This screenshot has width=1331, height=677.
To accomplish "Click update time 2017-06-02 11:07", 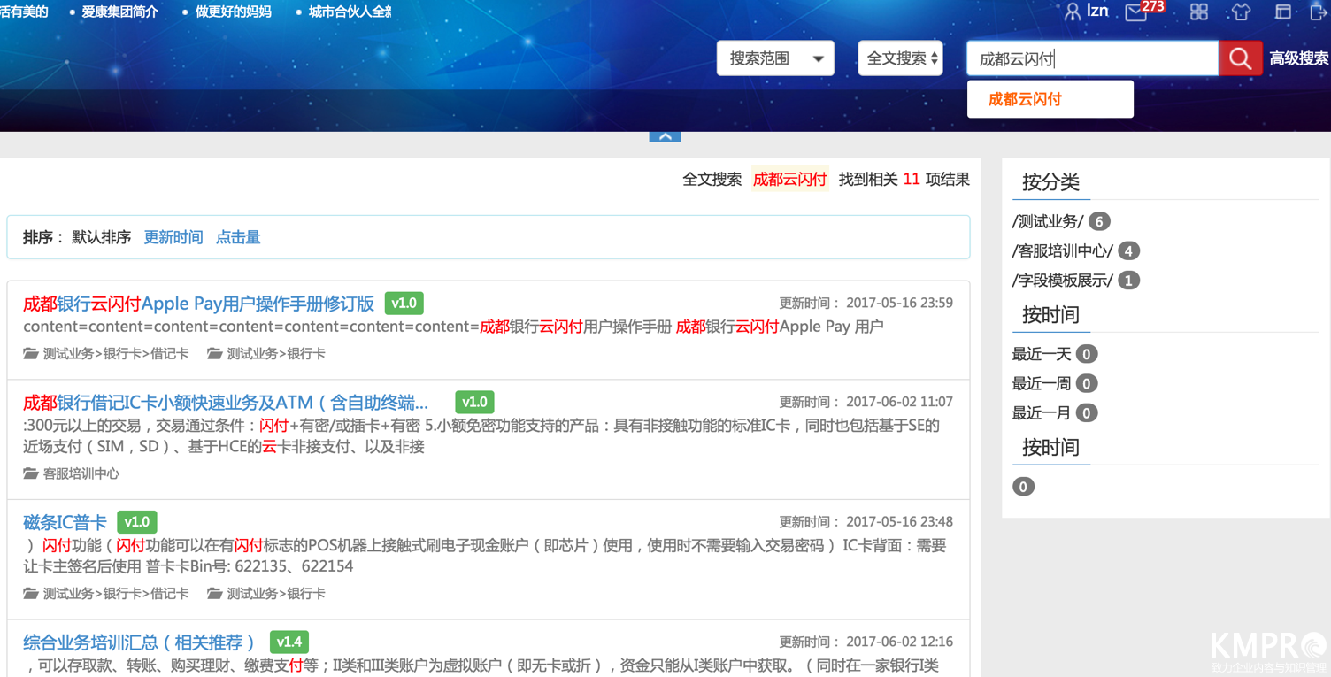I will click(x=899, y=402).
